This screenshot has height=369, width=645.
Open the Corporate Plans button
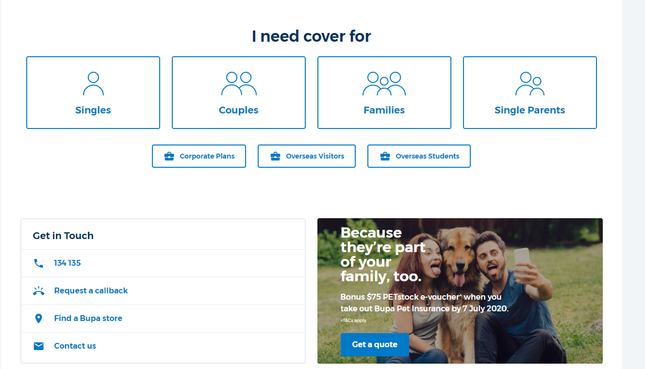click(x=199, y=156)
